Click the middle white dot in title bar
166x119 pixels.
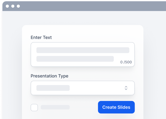point(13,6)
